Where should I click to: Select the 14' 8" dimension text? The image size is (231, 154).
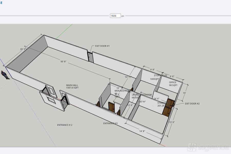tap(142, 131)
